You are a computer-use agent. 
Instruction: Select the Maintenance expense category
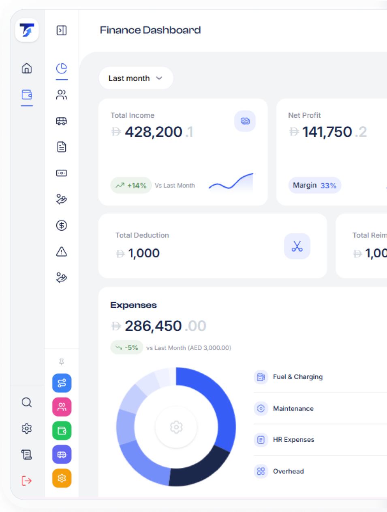(x=293, y=408)
